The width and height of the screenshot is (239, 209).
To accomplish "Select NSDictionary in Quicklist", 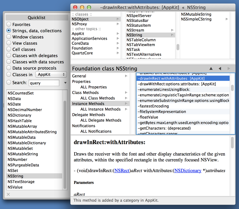I will (35, 115).
